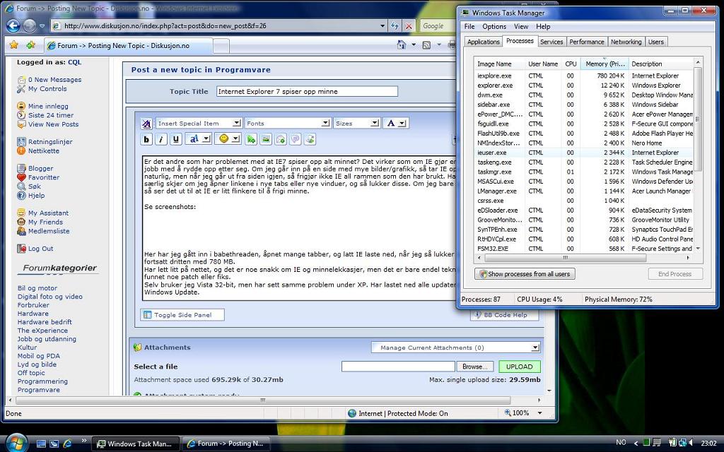Click the last editor toolbar icon after quote
Screen dimensions: 724x452
(x=310, y=139)
